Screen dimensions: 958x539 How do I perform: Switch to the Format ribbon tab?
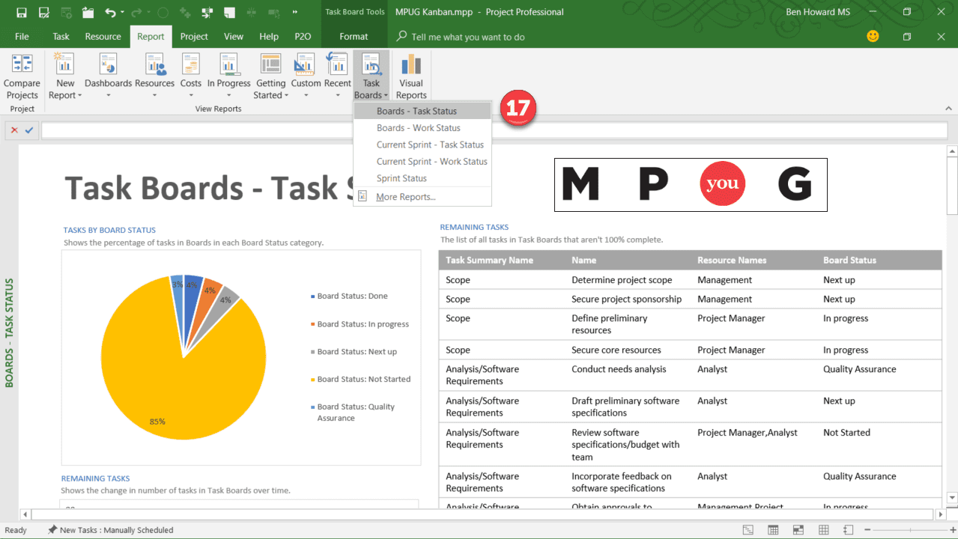[x=354, y=36]
